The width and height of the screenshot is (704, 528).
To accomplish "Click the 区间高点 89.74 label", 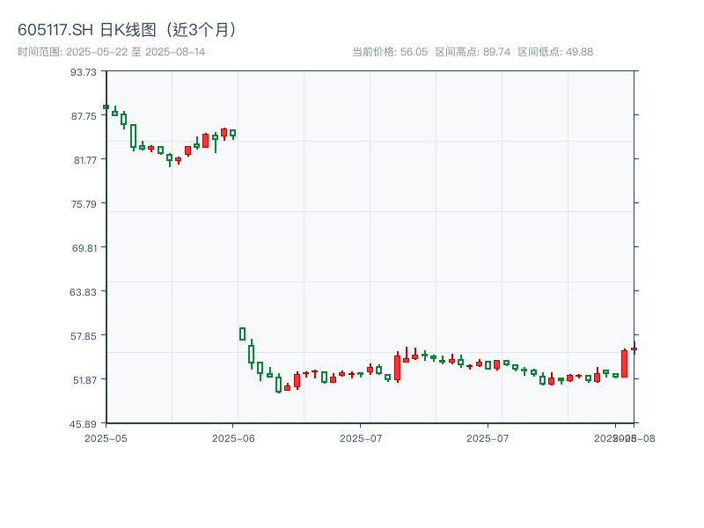I will pos(473,52).
